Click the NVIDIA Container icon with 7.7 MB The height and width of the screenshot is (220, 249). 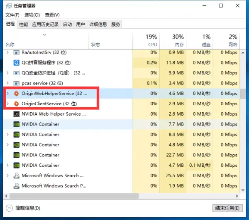click(16, 124)
